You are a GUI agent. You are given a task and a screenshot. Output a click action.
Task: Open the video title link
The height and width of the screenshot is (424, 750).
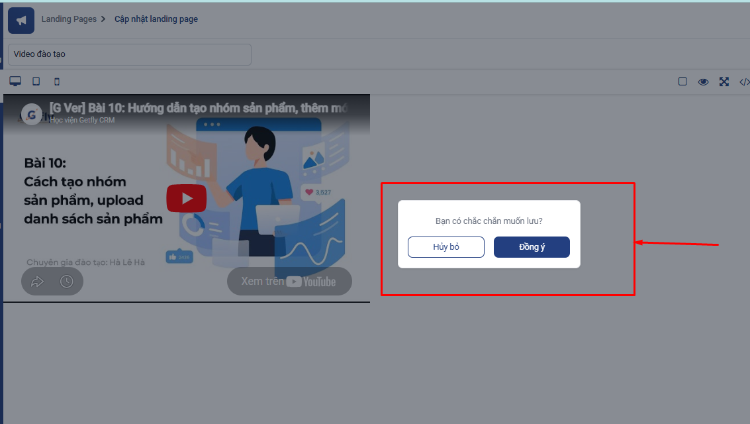[x=199, y=108]
